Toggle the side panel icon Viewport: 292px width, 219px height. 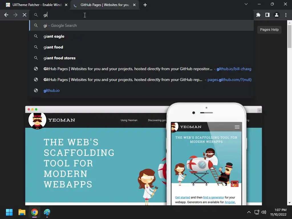[x=267, y=15]
